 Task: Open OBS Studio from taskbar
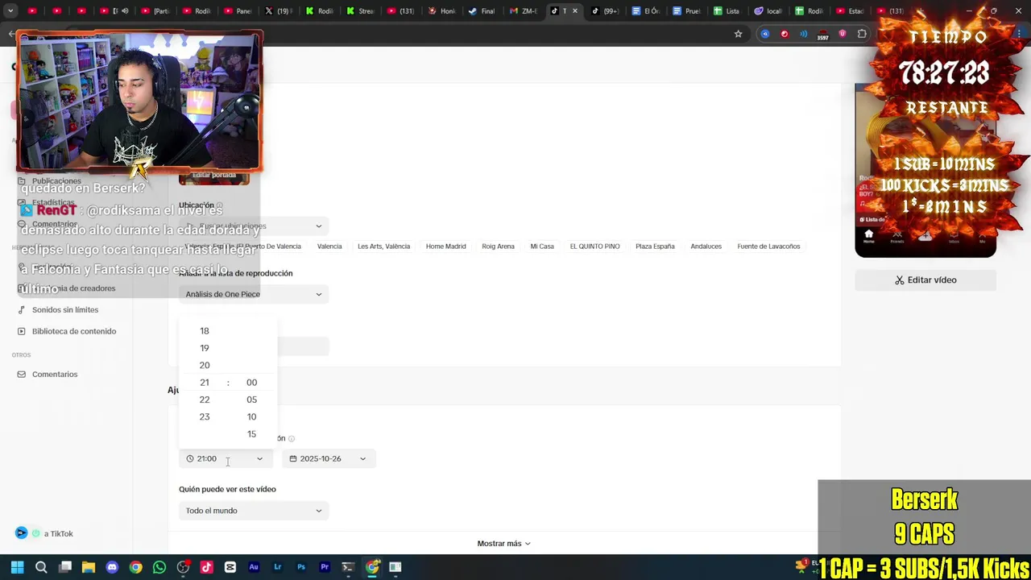point(183,567)
